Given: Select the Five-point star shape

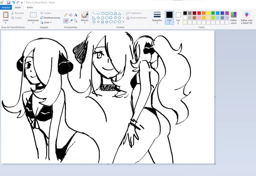Looking at the screenshot, I should [x=102, y=22].
